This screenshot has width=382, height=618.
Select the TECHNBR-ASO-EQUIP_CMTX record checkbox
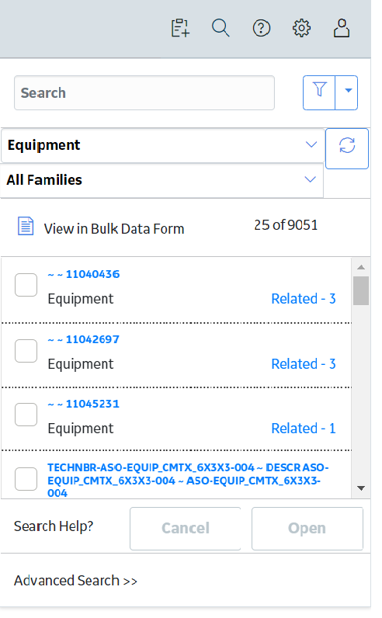[x=26, y=479]
